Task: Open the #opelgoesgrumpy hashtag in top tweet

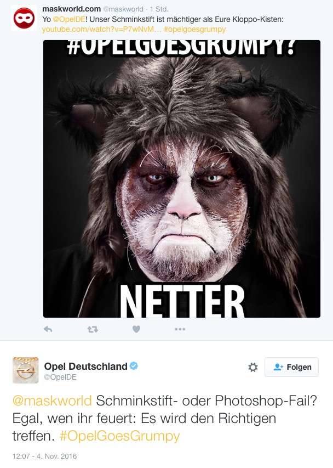Action: coord(195,29)
